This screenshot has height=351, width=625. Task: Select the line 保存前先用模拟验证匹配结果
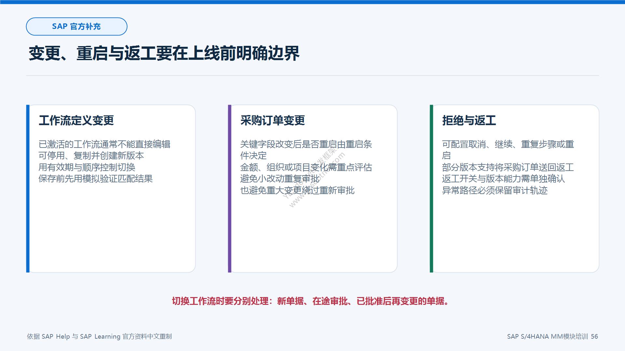96,179
